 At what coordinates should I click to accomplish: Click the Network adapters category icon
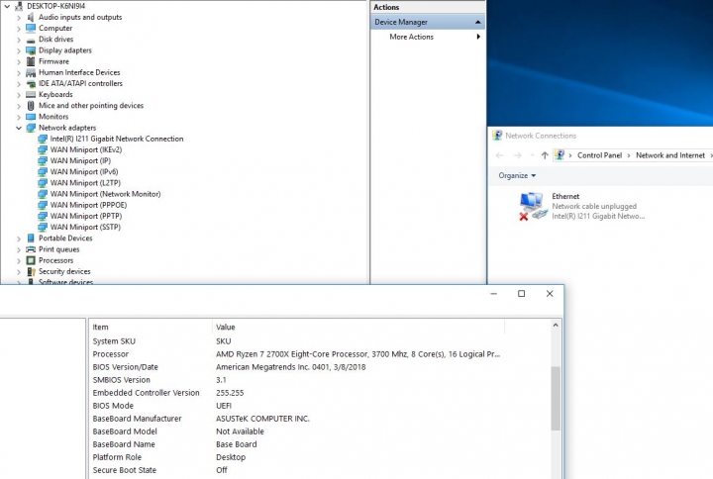(31, 128)
